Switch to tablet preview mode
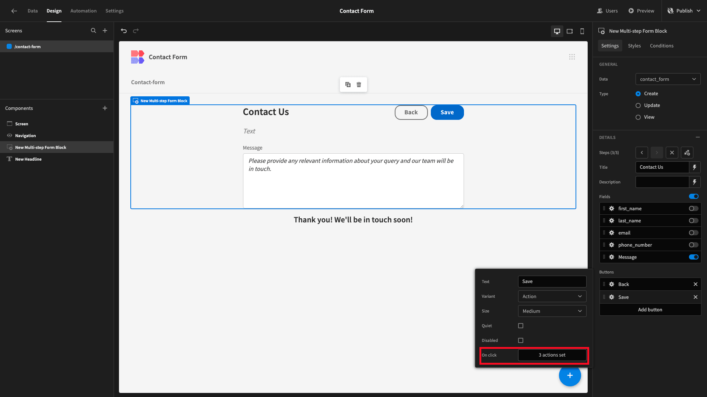The image size is (707, 397). (x=570, y=31)
